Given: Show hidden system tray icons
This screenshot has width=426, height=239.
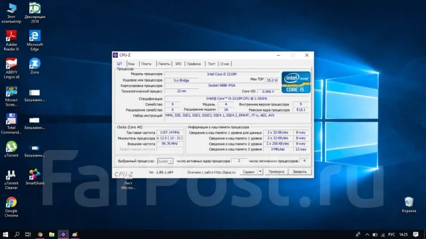Looking at the screenshot, I should [x=367, y=234].
